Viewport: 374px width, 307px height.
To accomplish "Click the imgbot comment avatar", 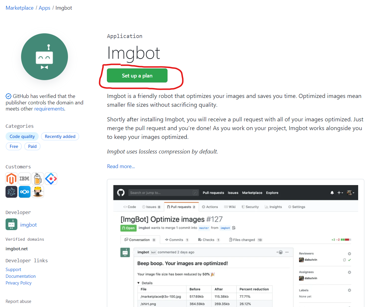I will click(x=125, y=252).
